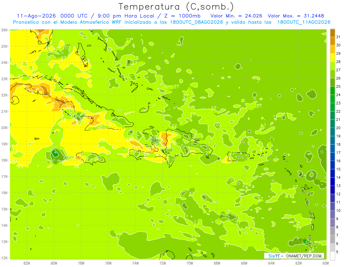Click longitude axis label 64W
This screenshot has width=346, height=267.
pyautogui.click(x=271, y=263)
